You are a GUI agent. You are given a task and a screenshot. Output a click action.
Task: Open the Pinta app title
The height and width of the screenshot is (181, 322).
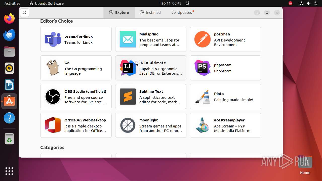(x=219, y=94)
